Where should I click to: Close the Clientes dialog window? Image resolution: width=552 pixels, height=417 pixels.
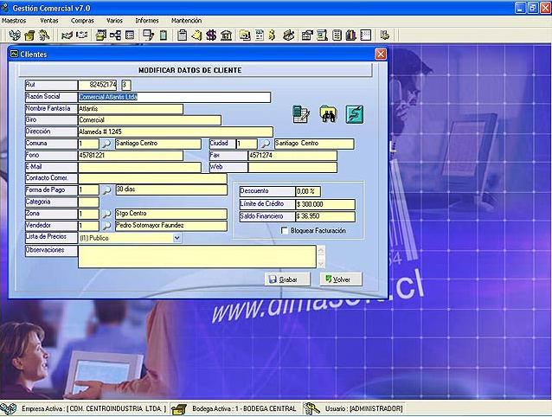click(x=380, y=54)
